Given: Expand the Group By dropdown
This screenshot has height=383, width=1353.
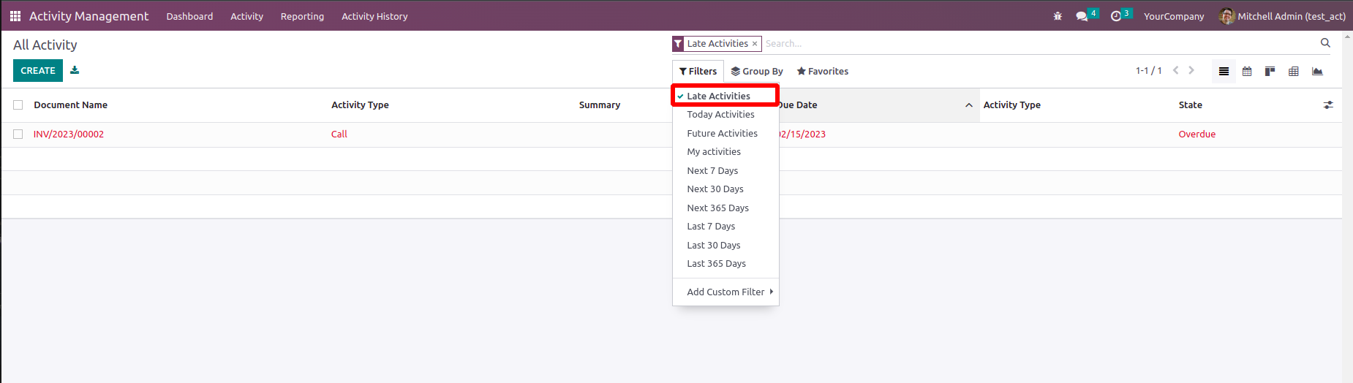Looking at the screenshot, I should (757, 72).
